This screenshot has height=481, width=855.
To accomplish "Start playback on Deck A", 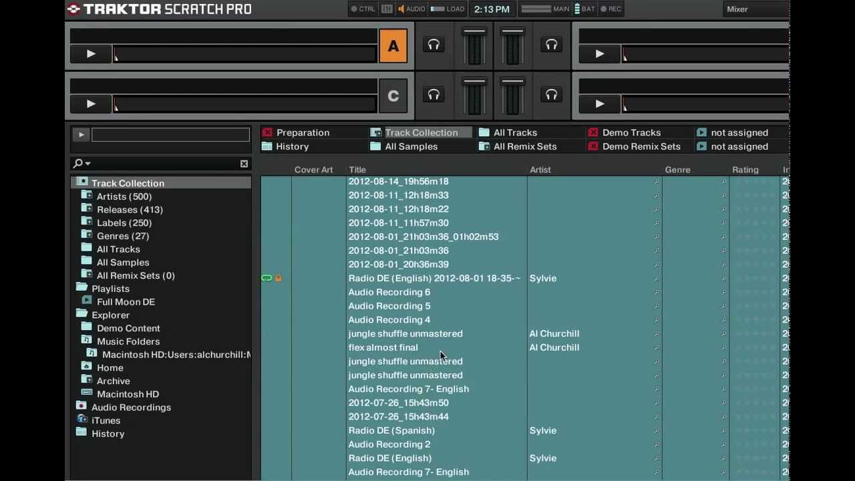I will [91, 53].
